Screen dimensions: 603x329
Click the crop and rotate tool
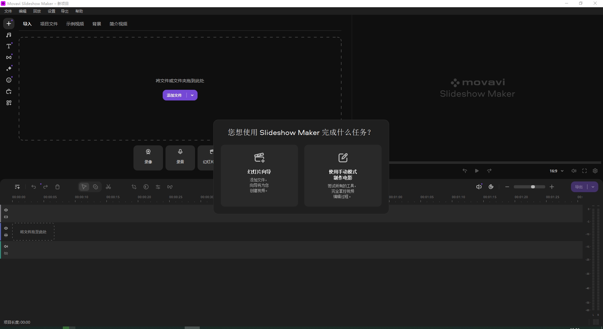click(134, 187)
